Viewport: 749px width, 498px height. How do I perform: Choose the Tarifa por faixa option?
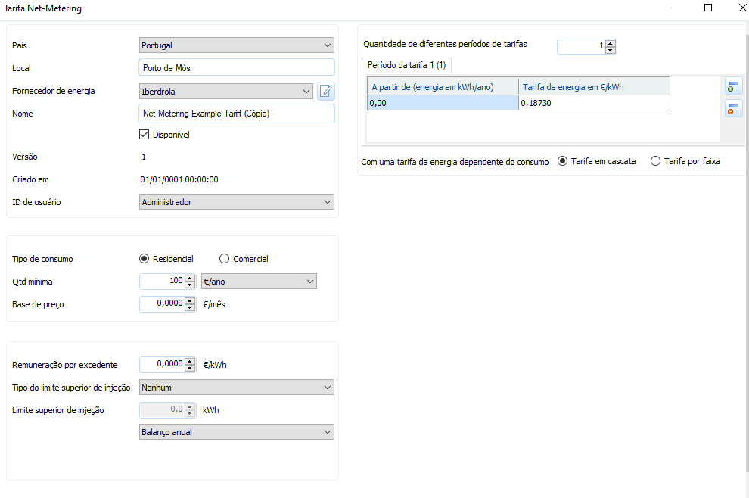click(x=655, y=161)
